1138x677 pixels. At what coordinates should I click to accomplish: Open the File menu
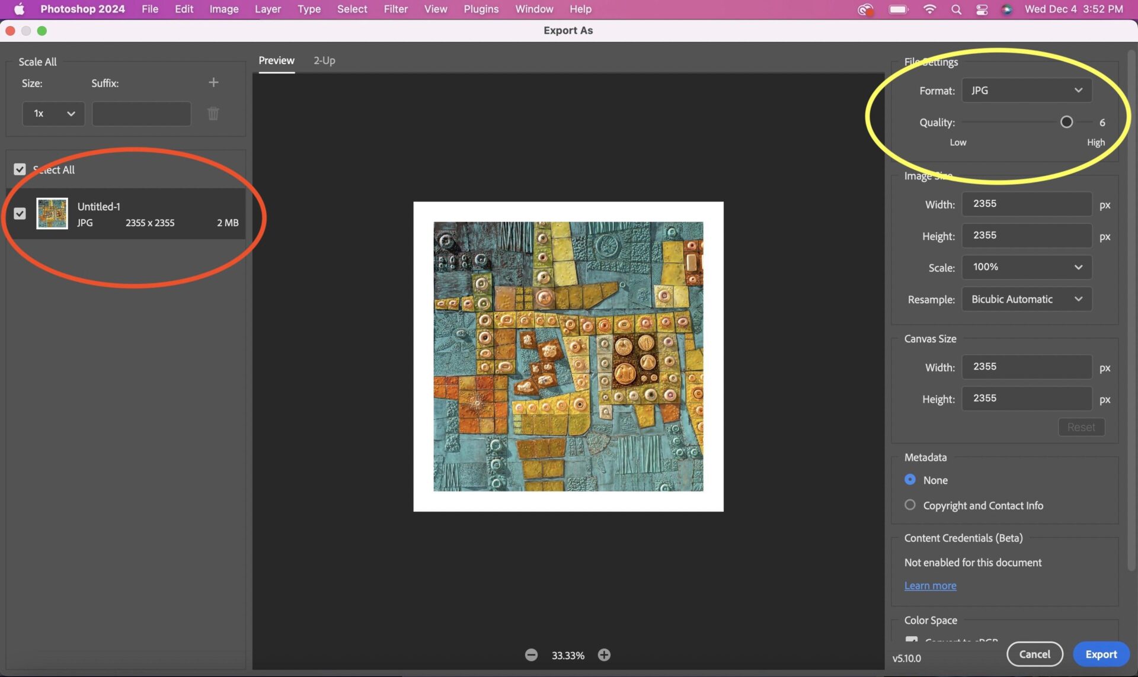pos(150,9)
